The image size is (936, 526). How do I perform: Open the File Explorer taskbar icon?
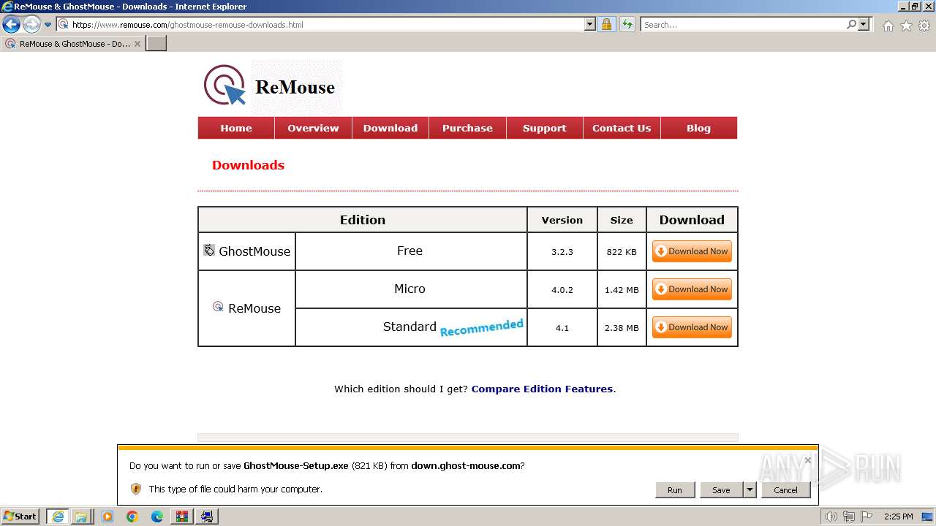(x=81, y=517)
